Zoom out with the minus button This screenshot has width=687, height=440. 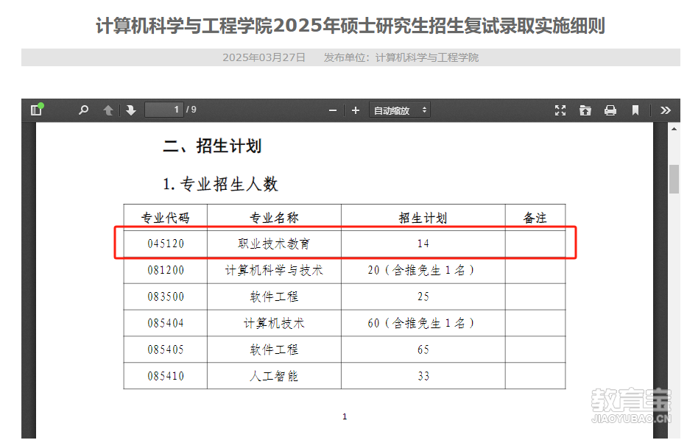pyautogui.click(x=333, y=110)
